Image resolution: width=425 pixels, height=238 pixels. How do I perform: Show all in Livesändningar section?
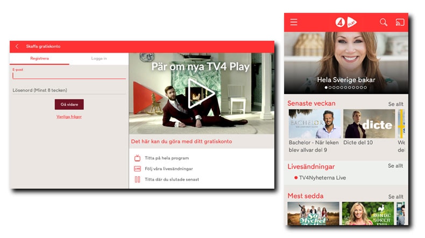coord(395,166)
